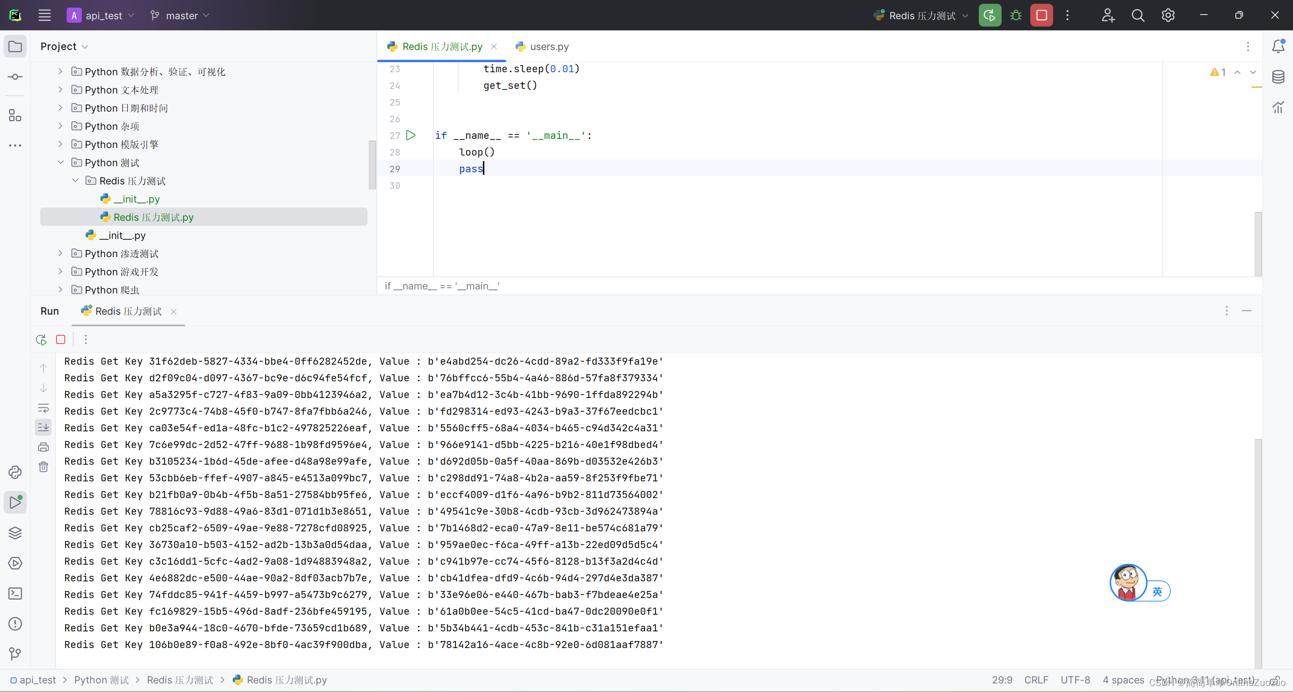Toggle soft-wrap in the run console
This screenshot has height=692, width=1293.
click(43, 408)
